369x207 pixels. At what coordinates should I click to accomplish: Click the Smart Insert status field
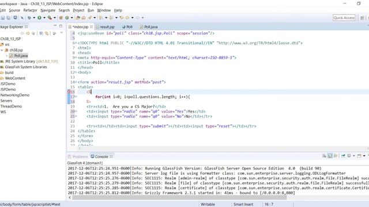[243, 205]
